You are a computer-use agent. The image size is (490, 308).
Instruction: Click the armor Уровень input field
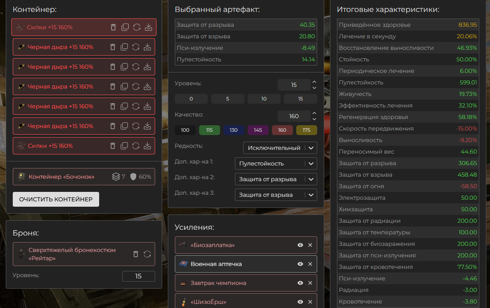point(138,276)
